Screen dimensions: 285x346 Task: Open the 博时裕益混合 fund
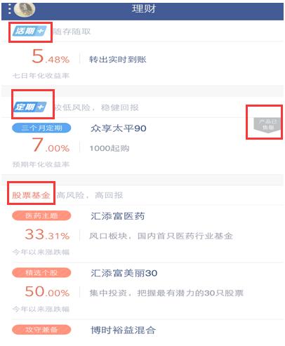click(123, 330)
